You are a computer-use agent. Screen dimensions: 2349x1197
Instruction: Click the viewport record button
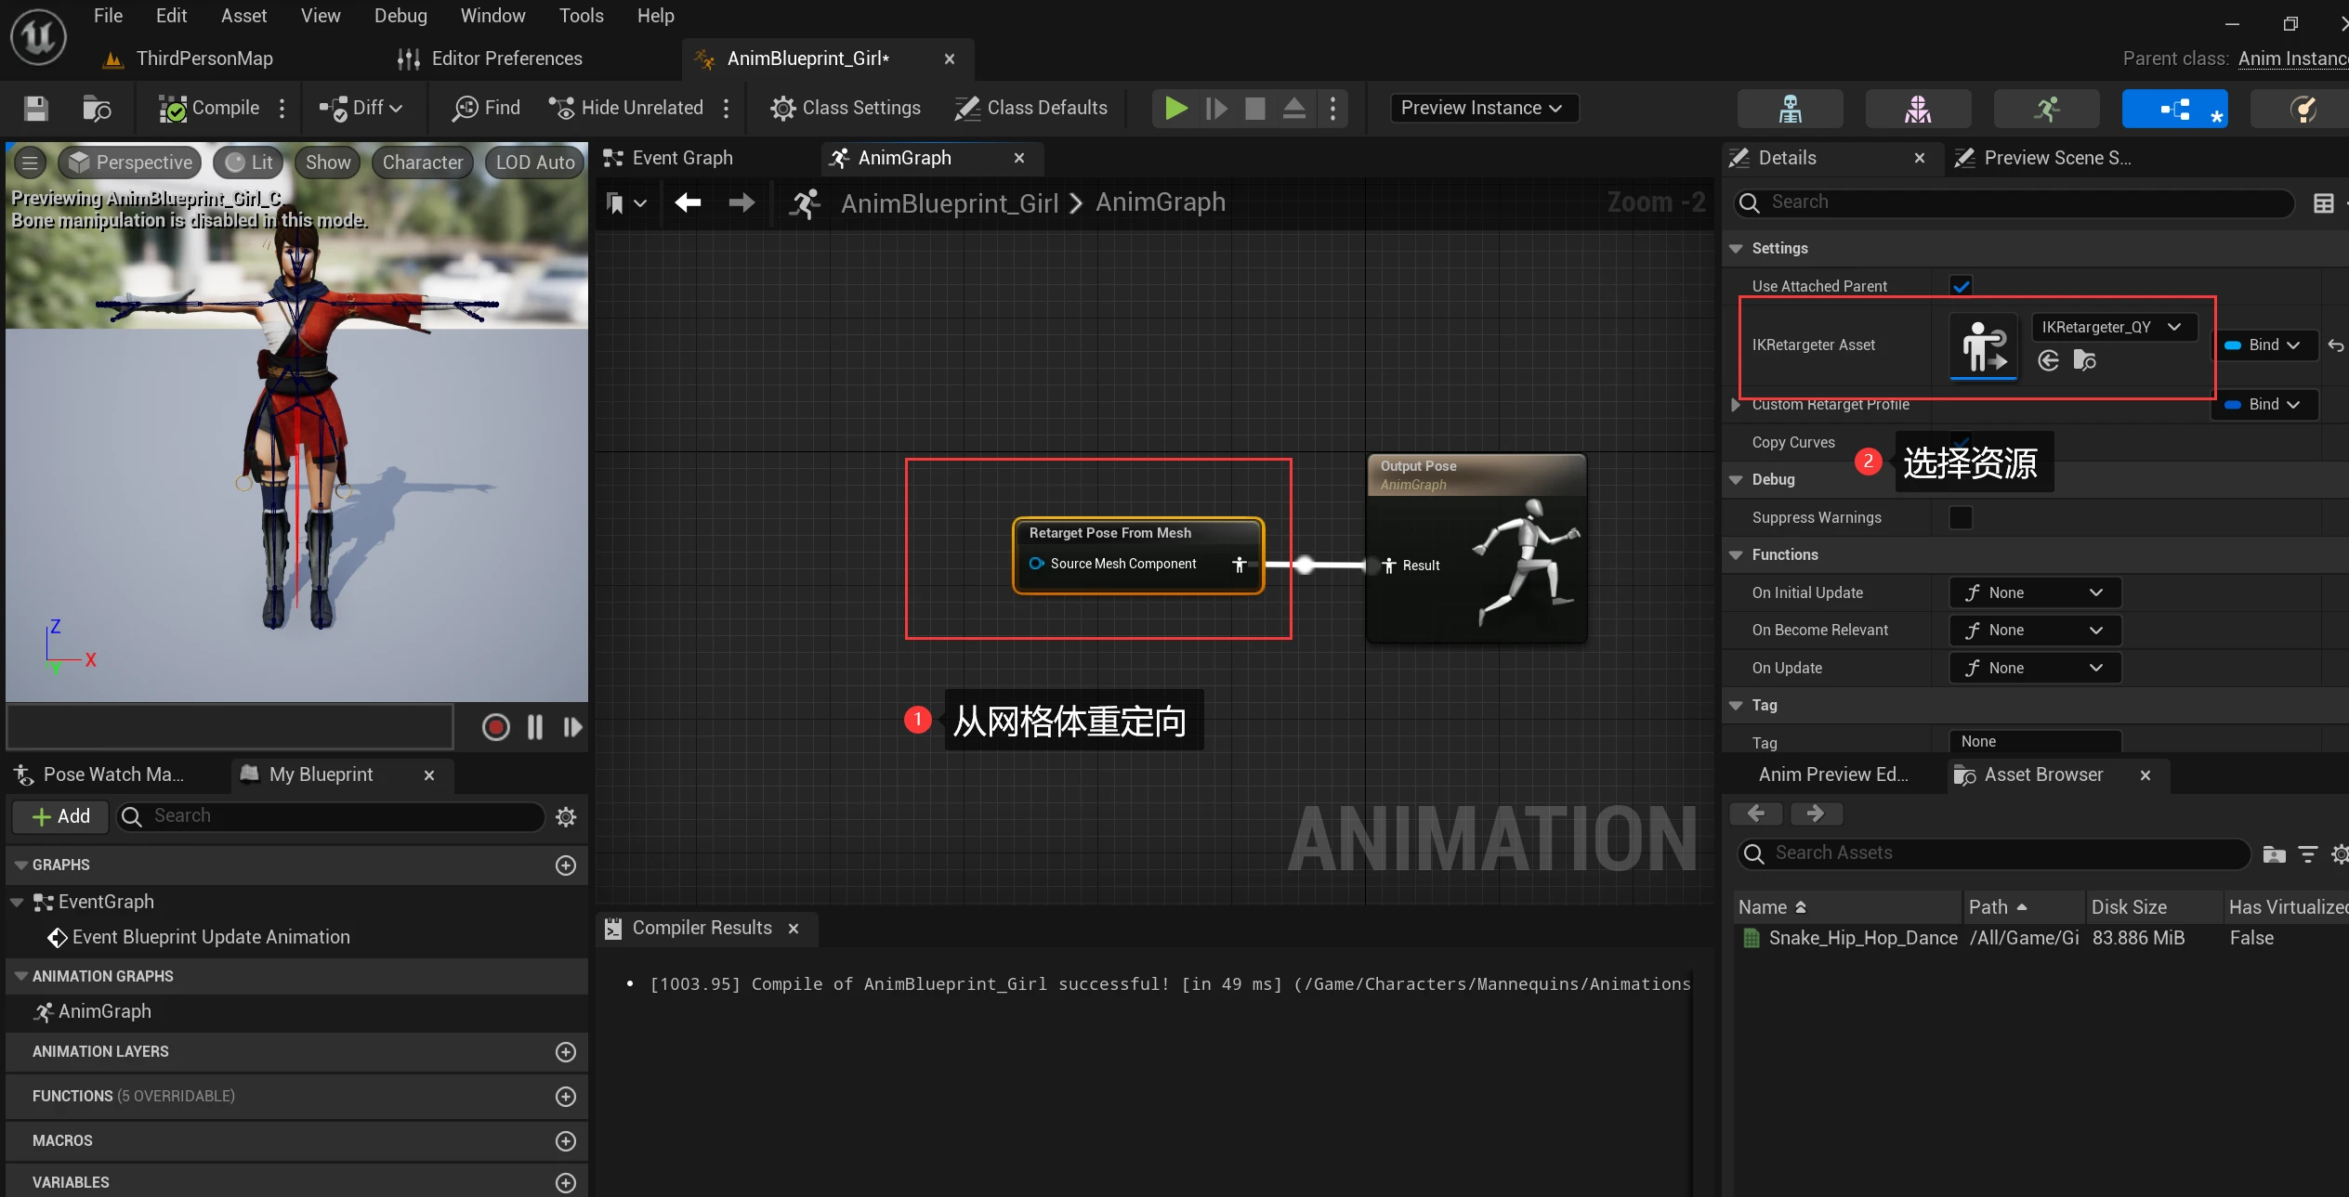point(495,727)
